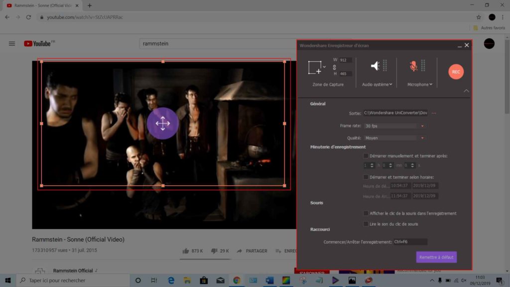Click PARTAGER share button
Image resolution: width=510 pixels, height=287 pixels.
pos(252,251)
